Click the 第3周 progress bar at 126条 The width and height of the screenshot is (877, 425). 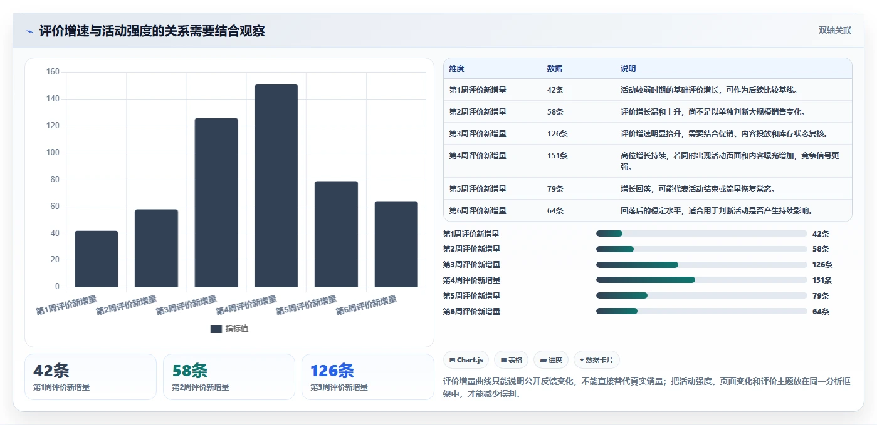(701, 265)
